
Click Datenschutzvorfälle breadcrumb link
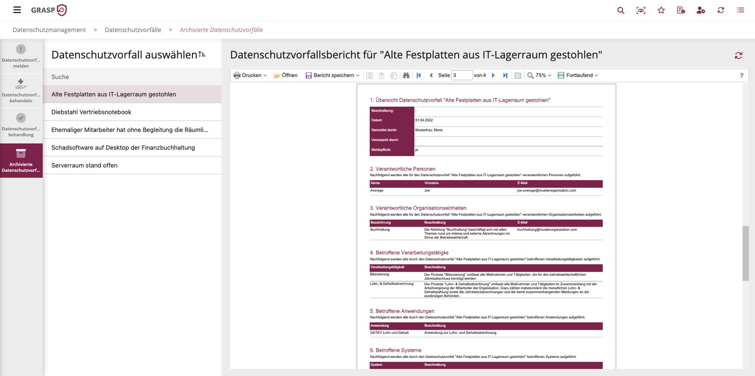tap(133, 30)
